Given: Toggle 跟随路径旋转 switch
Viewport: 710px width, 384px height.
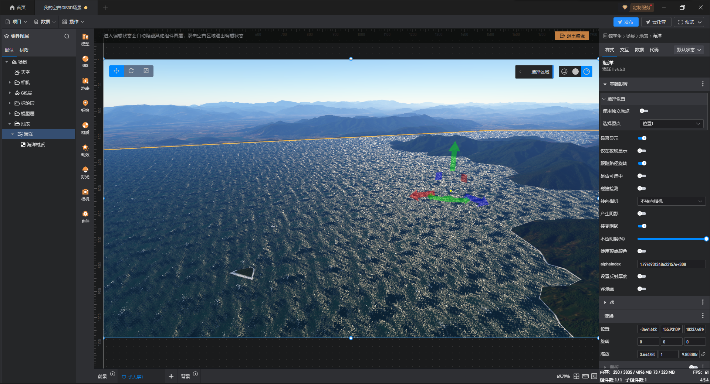Looking at the screenshot, I should [642, 163].
